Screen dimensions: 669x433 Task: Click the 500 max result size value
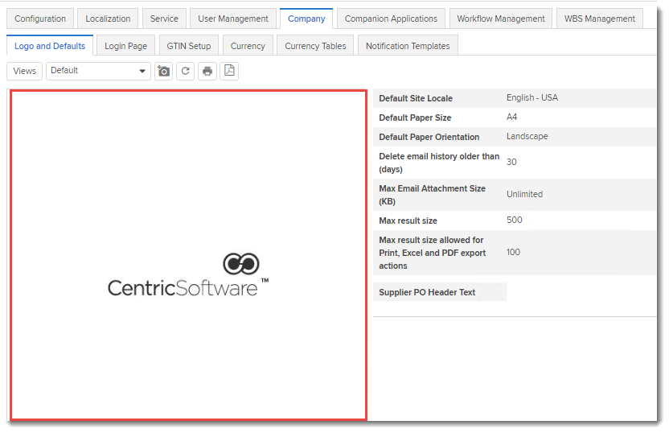(x=514, y=220)
